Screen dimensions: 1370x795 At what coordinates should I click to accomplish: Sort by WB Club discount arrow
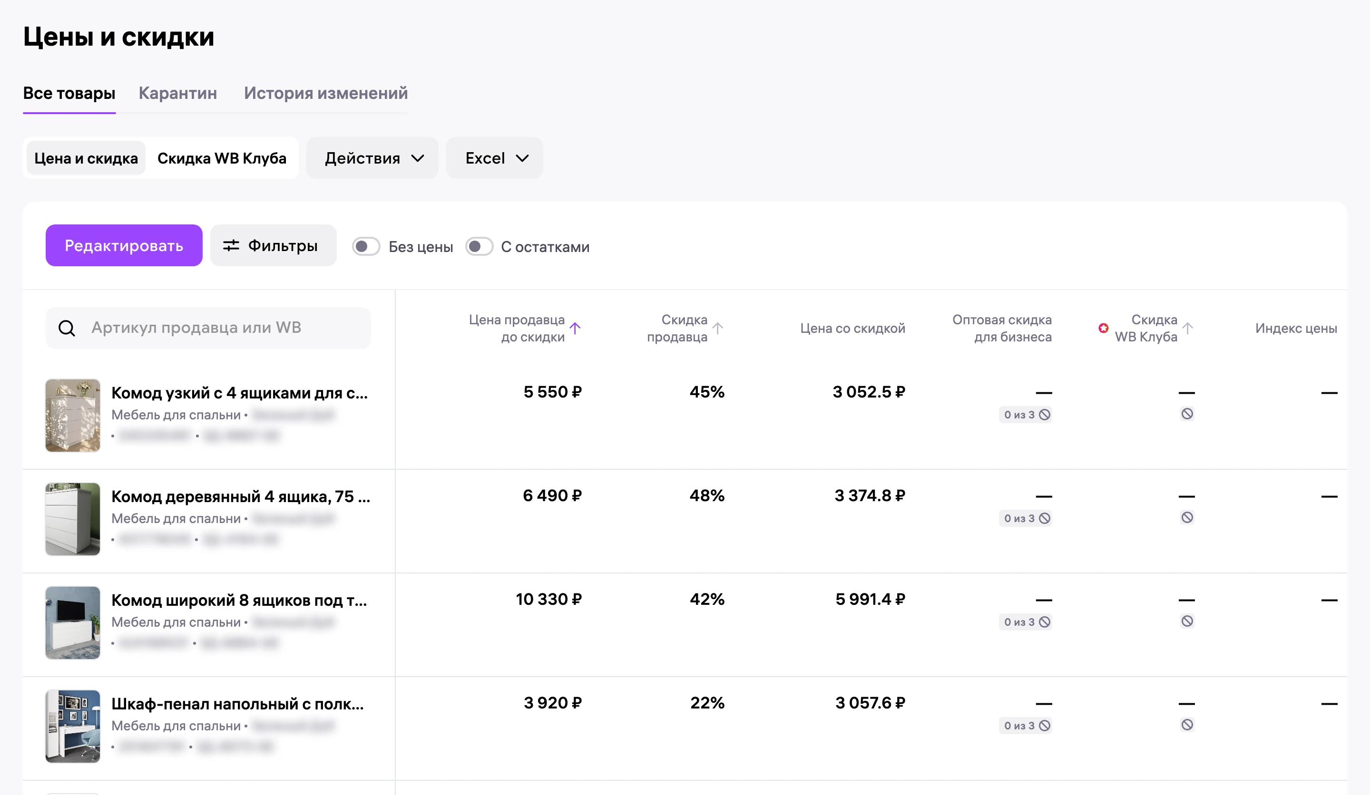click(1188, 328)
